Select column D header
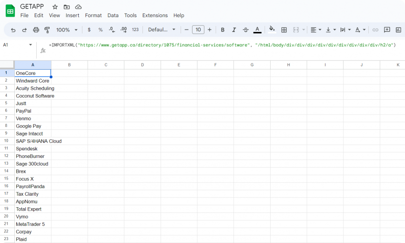The height and width of the screenshot is (243, 405). coord(142,65)
